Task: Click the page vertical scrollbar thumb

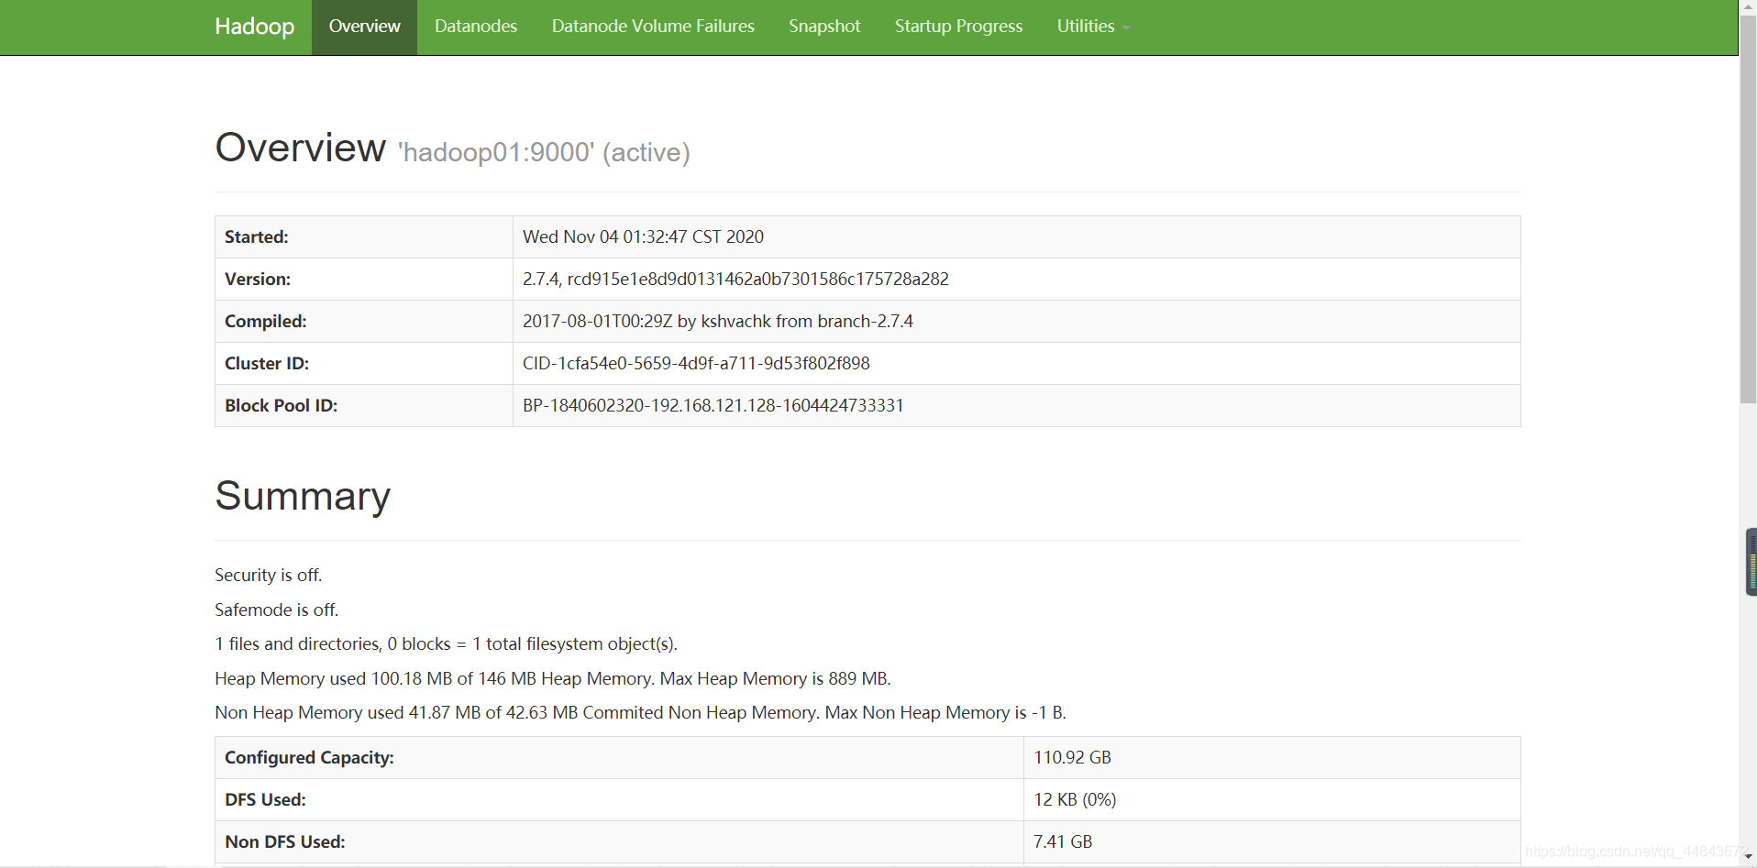Action: 1748,209
